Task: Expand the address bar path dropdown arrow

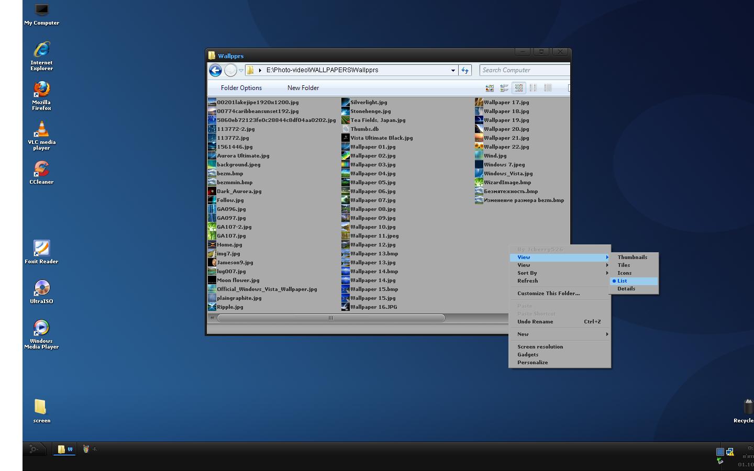Action: point(453,70)
